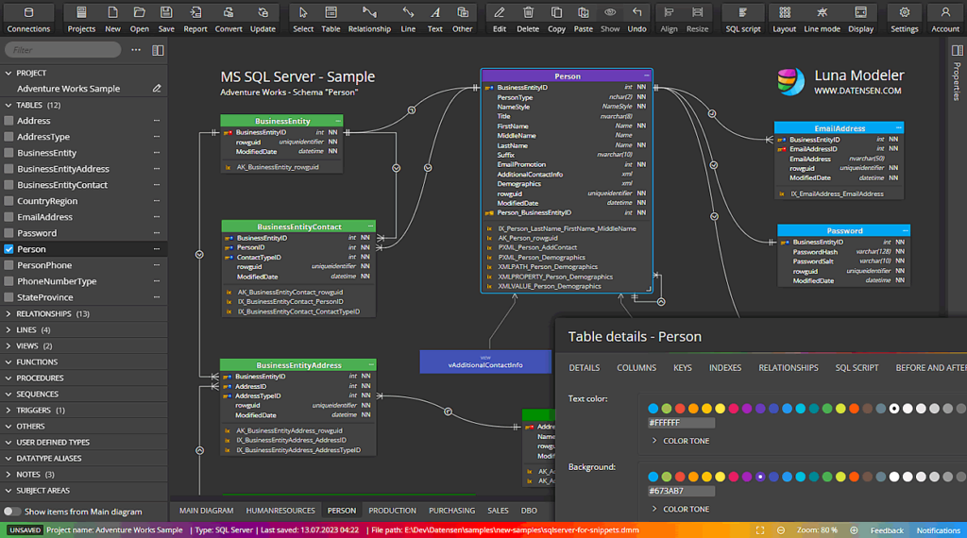Click the fit-to-screen status bar icon

(760, 530)
